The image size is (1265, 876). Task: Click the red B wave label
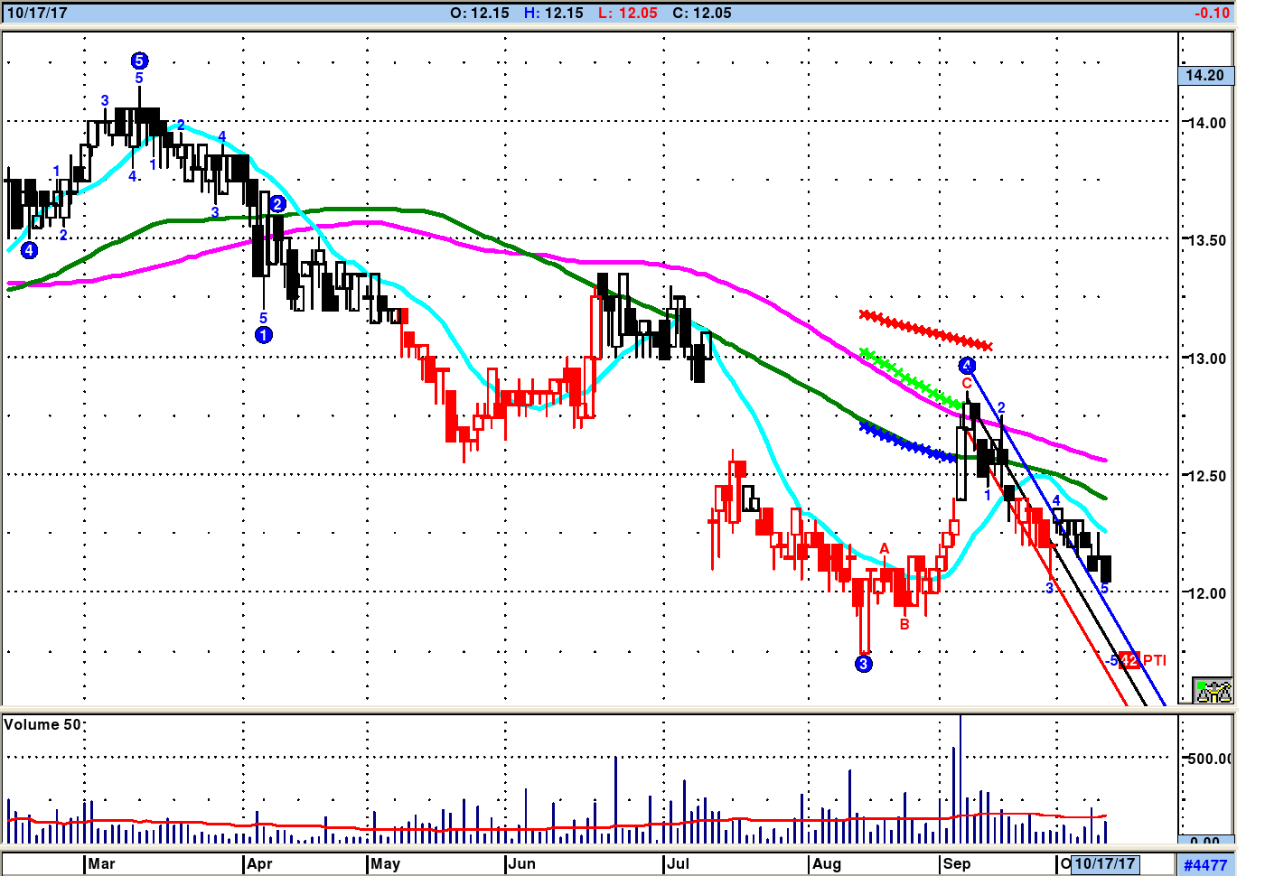coord(904,624)
